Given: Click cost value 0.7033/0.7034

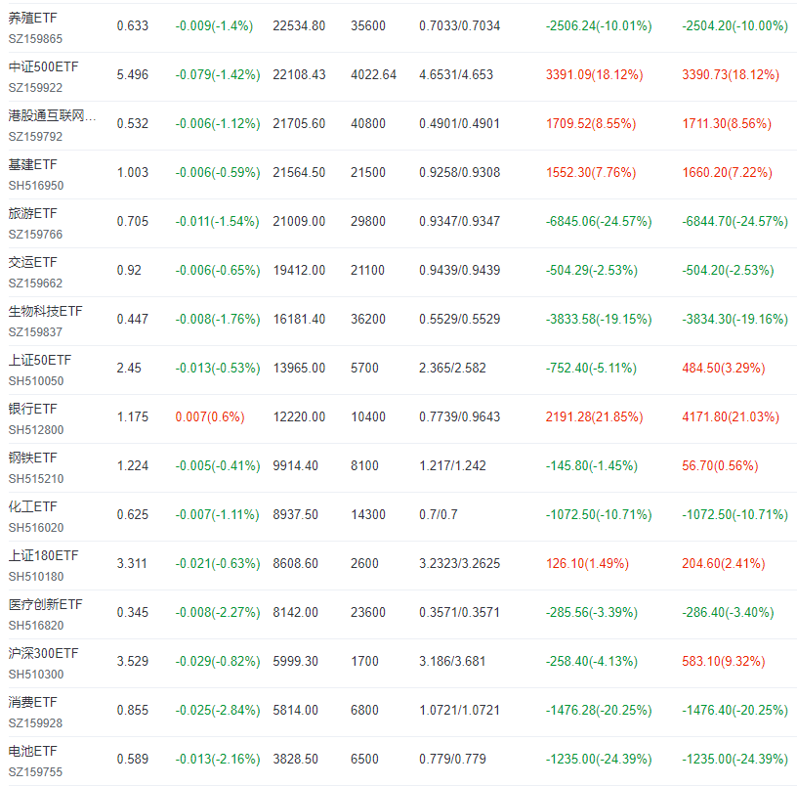Looking at the screenshot, I should (x=459, y=25).
